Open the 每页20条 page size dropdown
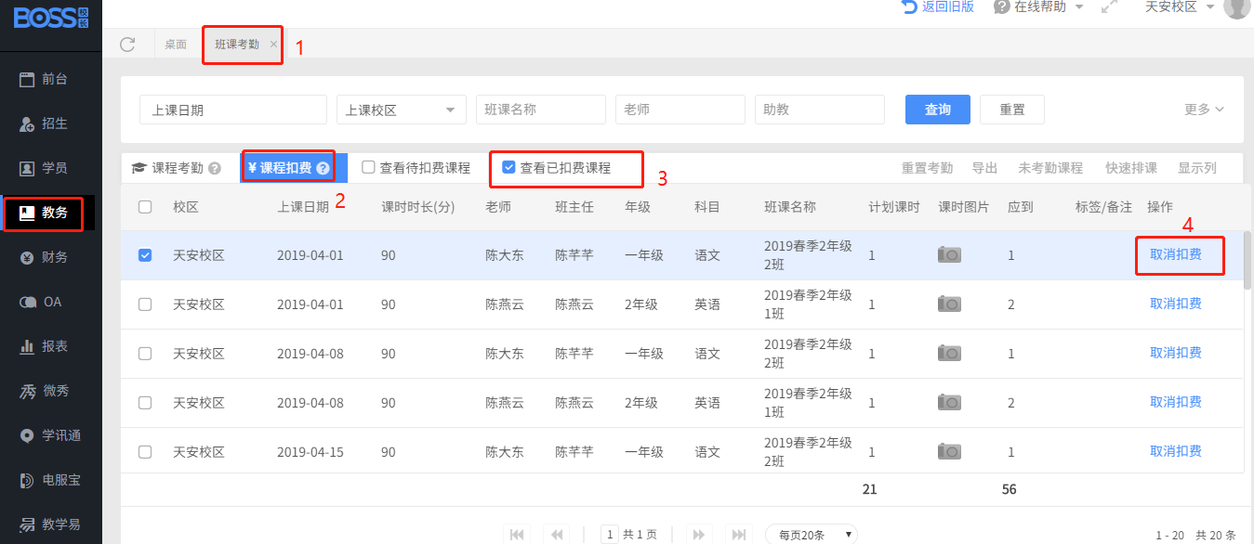This screenshot has height=544, width=1254. [x=811, y=535]
